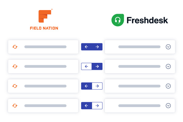Expand fourth row Freshdesk field dropdown

[x=168, y=106]
